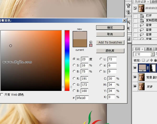Click the R value field showing 191
The height and width of the screenshot is (124, 157).
point(85,79)
